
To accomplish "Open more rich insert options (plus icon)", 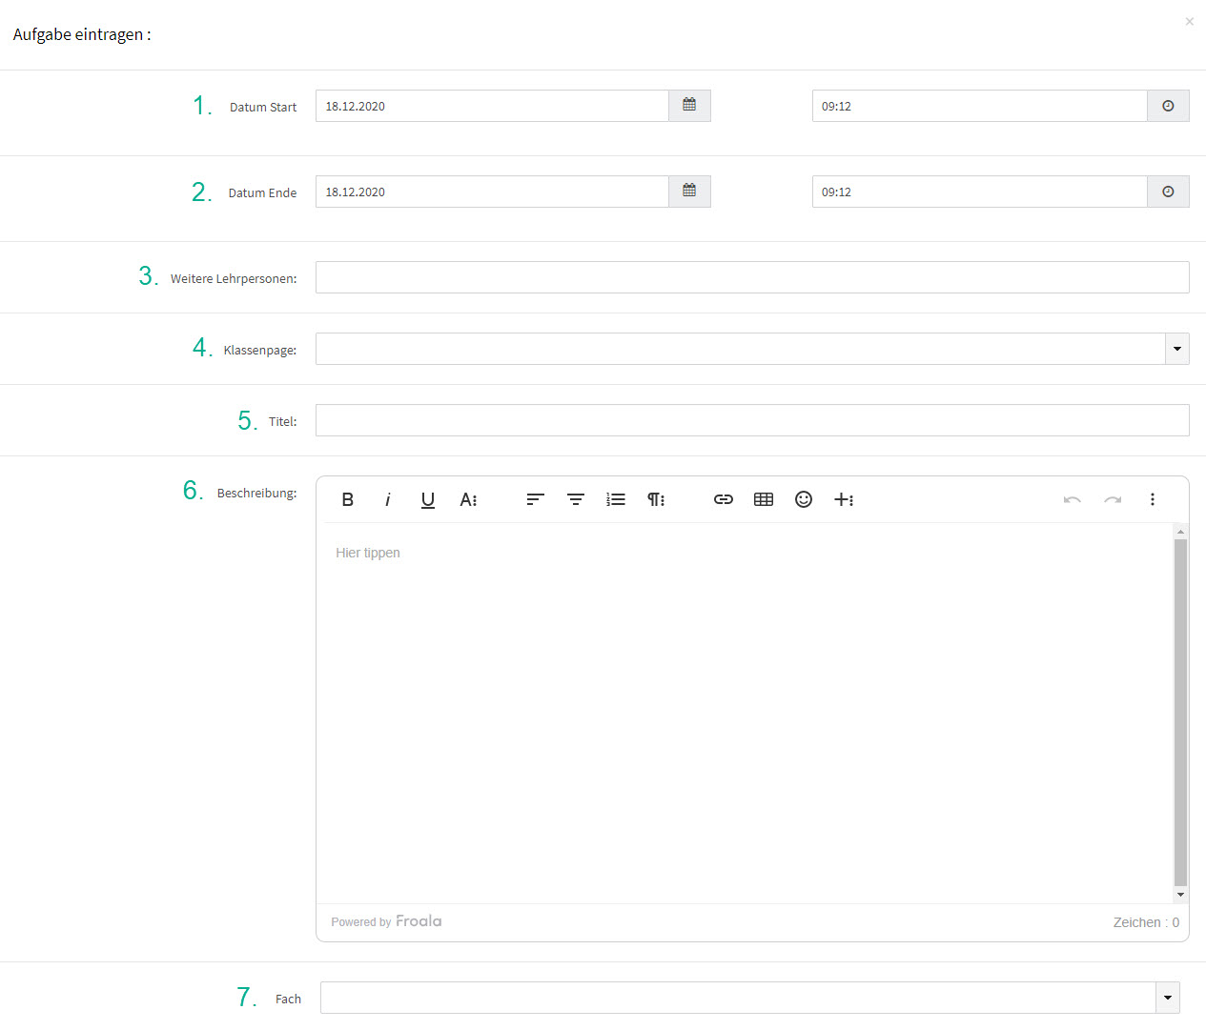I will (844, 499).
